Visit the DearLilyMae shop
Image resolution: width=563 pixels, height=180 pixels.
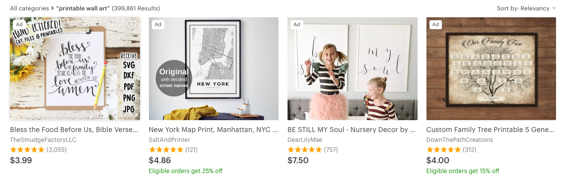click(305, 140)
